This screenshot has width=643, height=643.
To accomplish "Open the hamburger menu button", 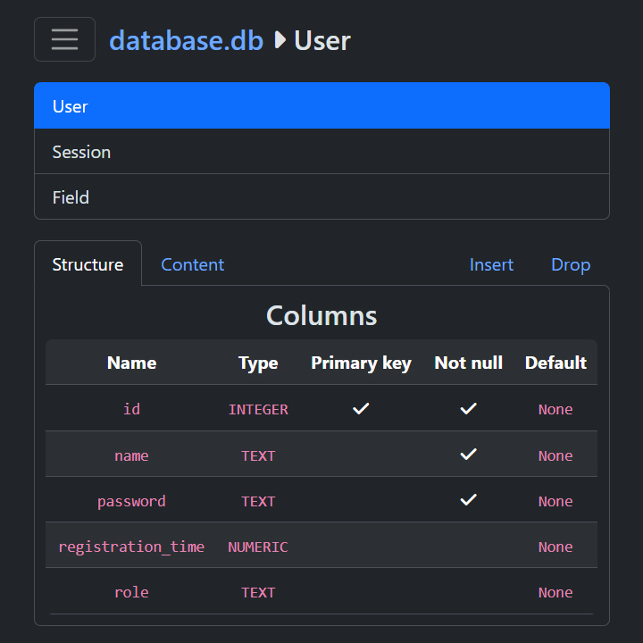I will 64,39.
